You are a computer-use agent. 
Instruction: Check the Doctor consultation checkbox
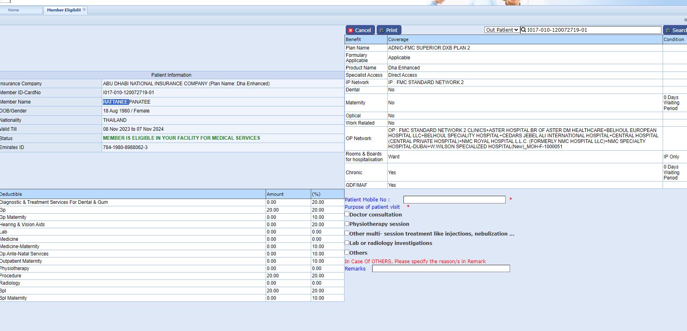tap(347, 214)
